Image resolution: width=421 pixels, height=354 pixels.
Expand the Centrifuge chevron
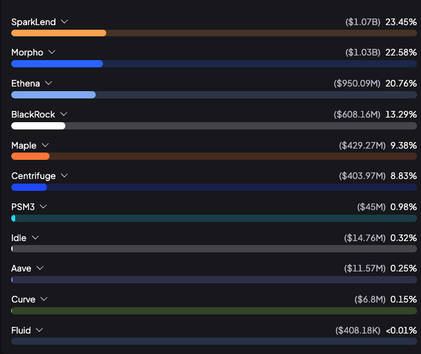coord(65,176)
